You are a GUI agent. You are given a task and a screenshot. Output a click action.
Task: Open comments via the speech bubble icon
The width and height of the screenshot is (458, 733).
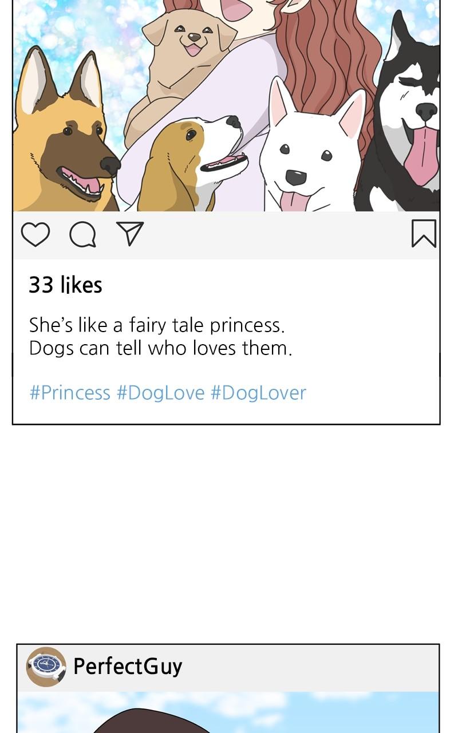(82, 234)
